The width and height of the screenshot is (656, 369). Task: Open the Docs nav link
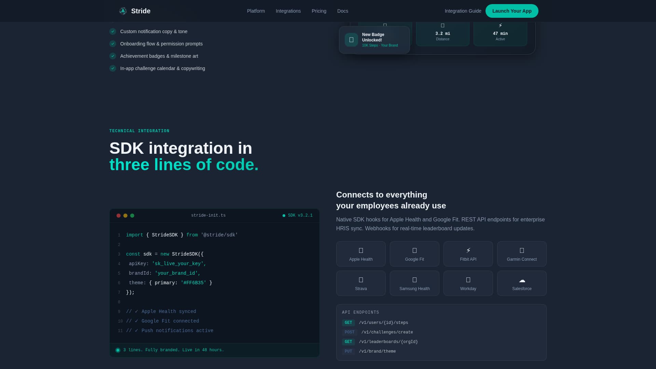[x=343, y=11]
